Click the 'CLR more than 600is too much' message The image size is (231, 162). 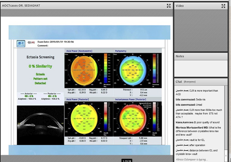pyautogui.click(x=199, y=114)
